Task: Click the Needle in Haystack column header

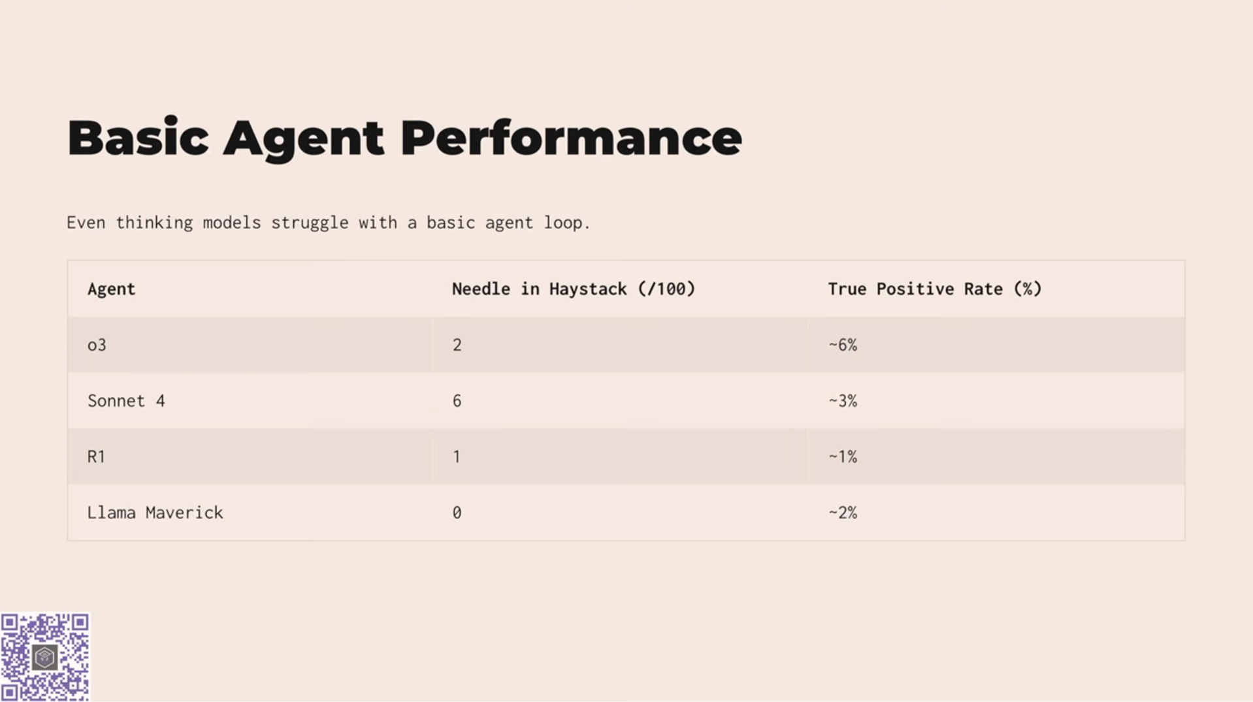Action: (574, 289)
